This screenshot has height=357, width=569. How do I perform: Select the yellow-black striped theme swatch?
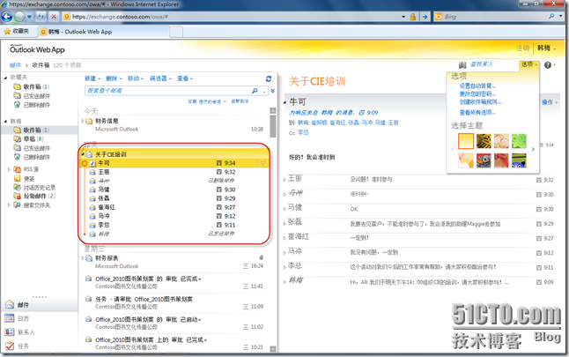coord(484,141)
